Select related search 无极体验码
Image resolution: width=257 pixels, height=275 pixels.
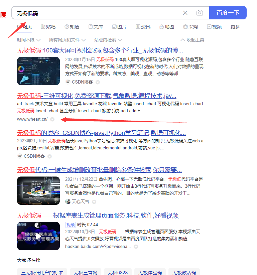coord(150,272)
